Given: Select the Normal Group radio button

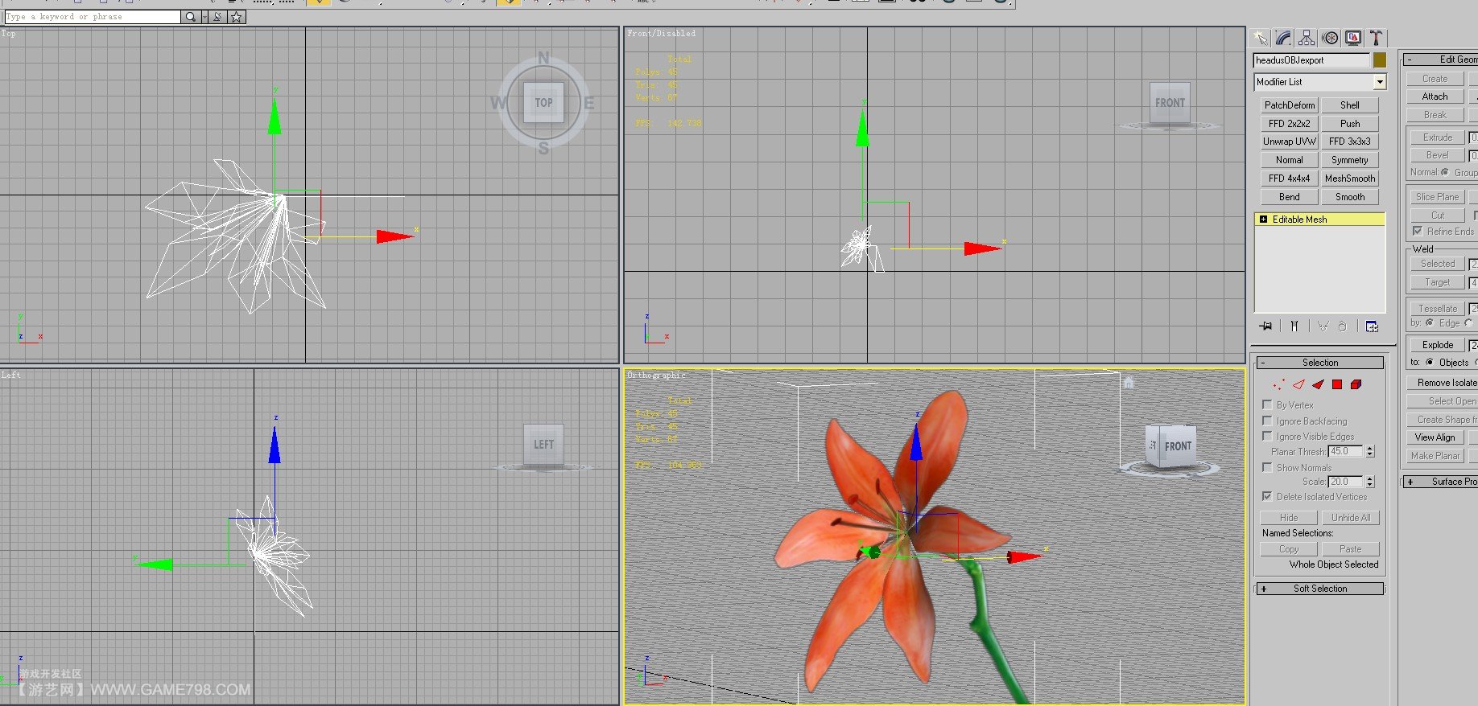Looking at the screenshot, I should pyautogui.click(x=1445, y=172).
